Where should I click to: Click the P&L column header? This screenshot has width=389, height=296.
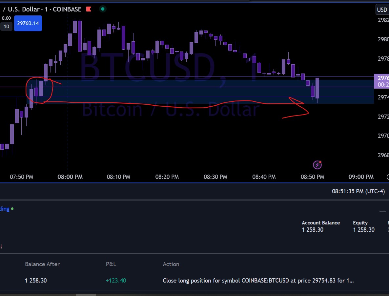click(111, 264)
